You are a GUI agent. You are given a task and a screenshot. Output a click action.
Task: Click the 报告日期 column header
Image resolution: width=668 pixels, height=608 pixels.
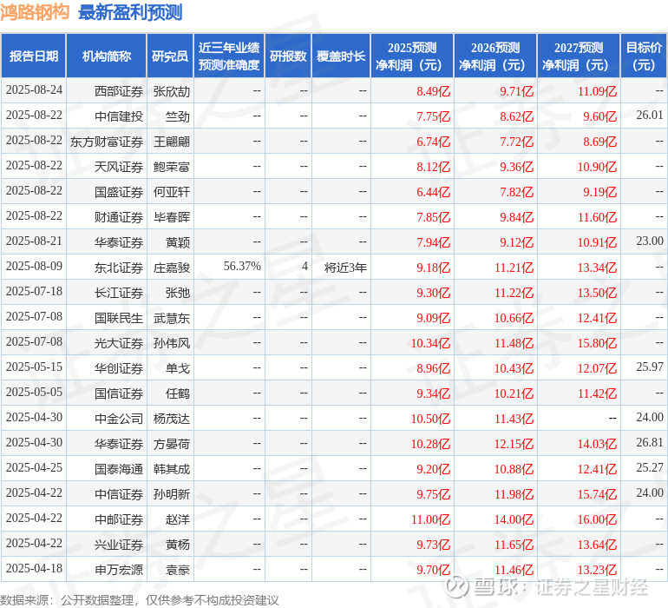(x=34, y=56)
